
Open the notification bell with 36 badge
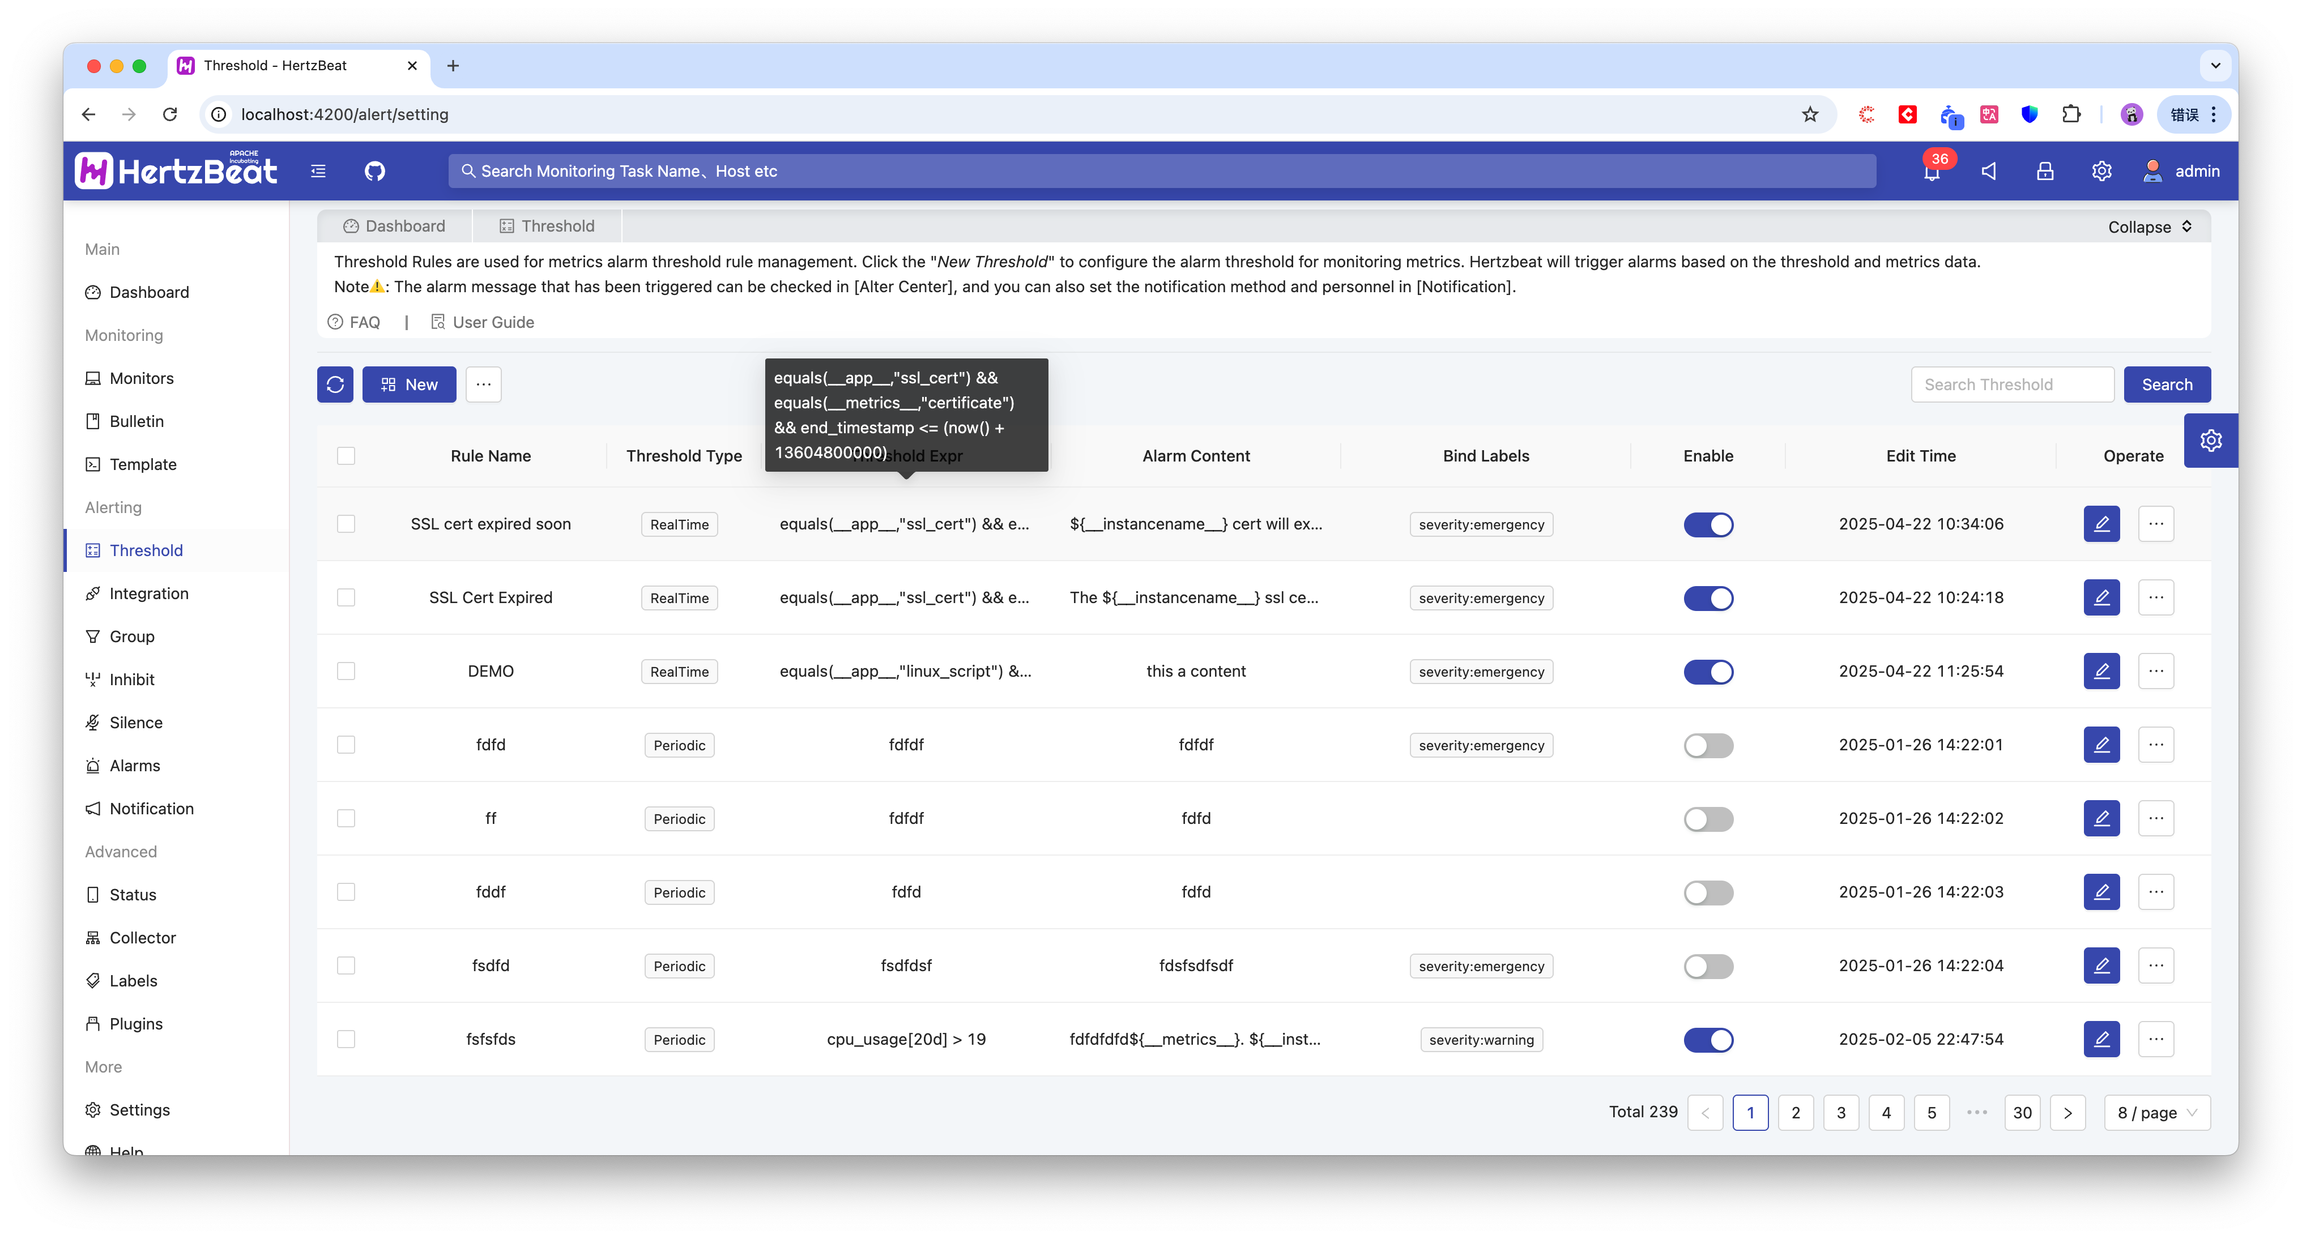[1932, 172]
